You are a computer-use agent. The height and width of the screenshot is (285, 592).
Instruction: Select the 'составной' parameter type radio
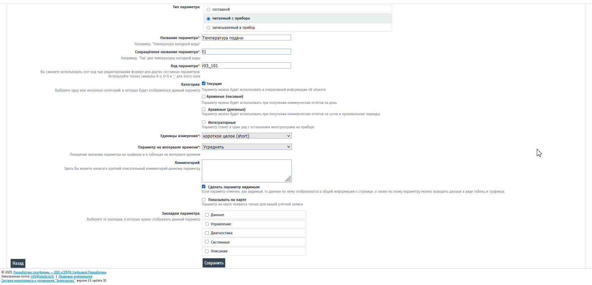click(x=208, y=10)
